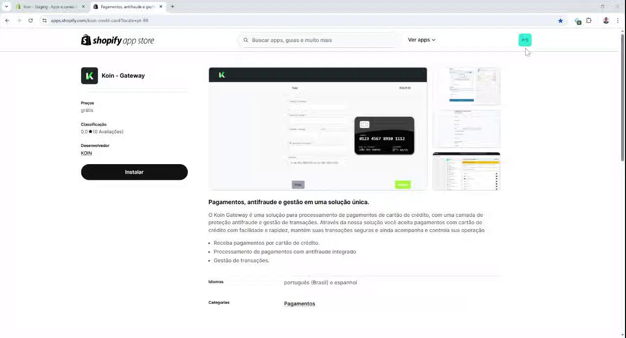
Task: Select the second screenshot thumbnail
Action: [x=466, y=128]
